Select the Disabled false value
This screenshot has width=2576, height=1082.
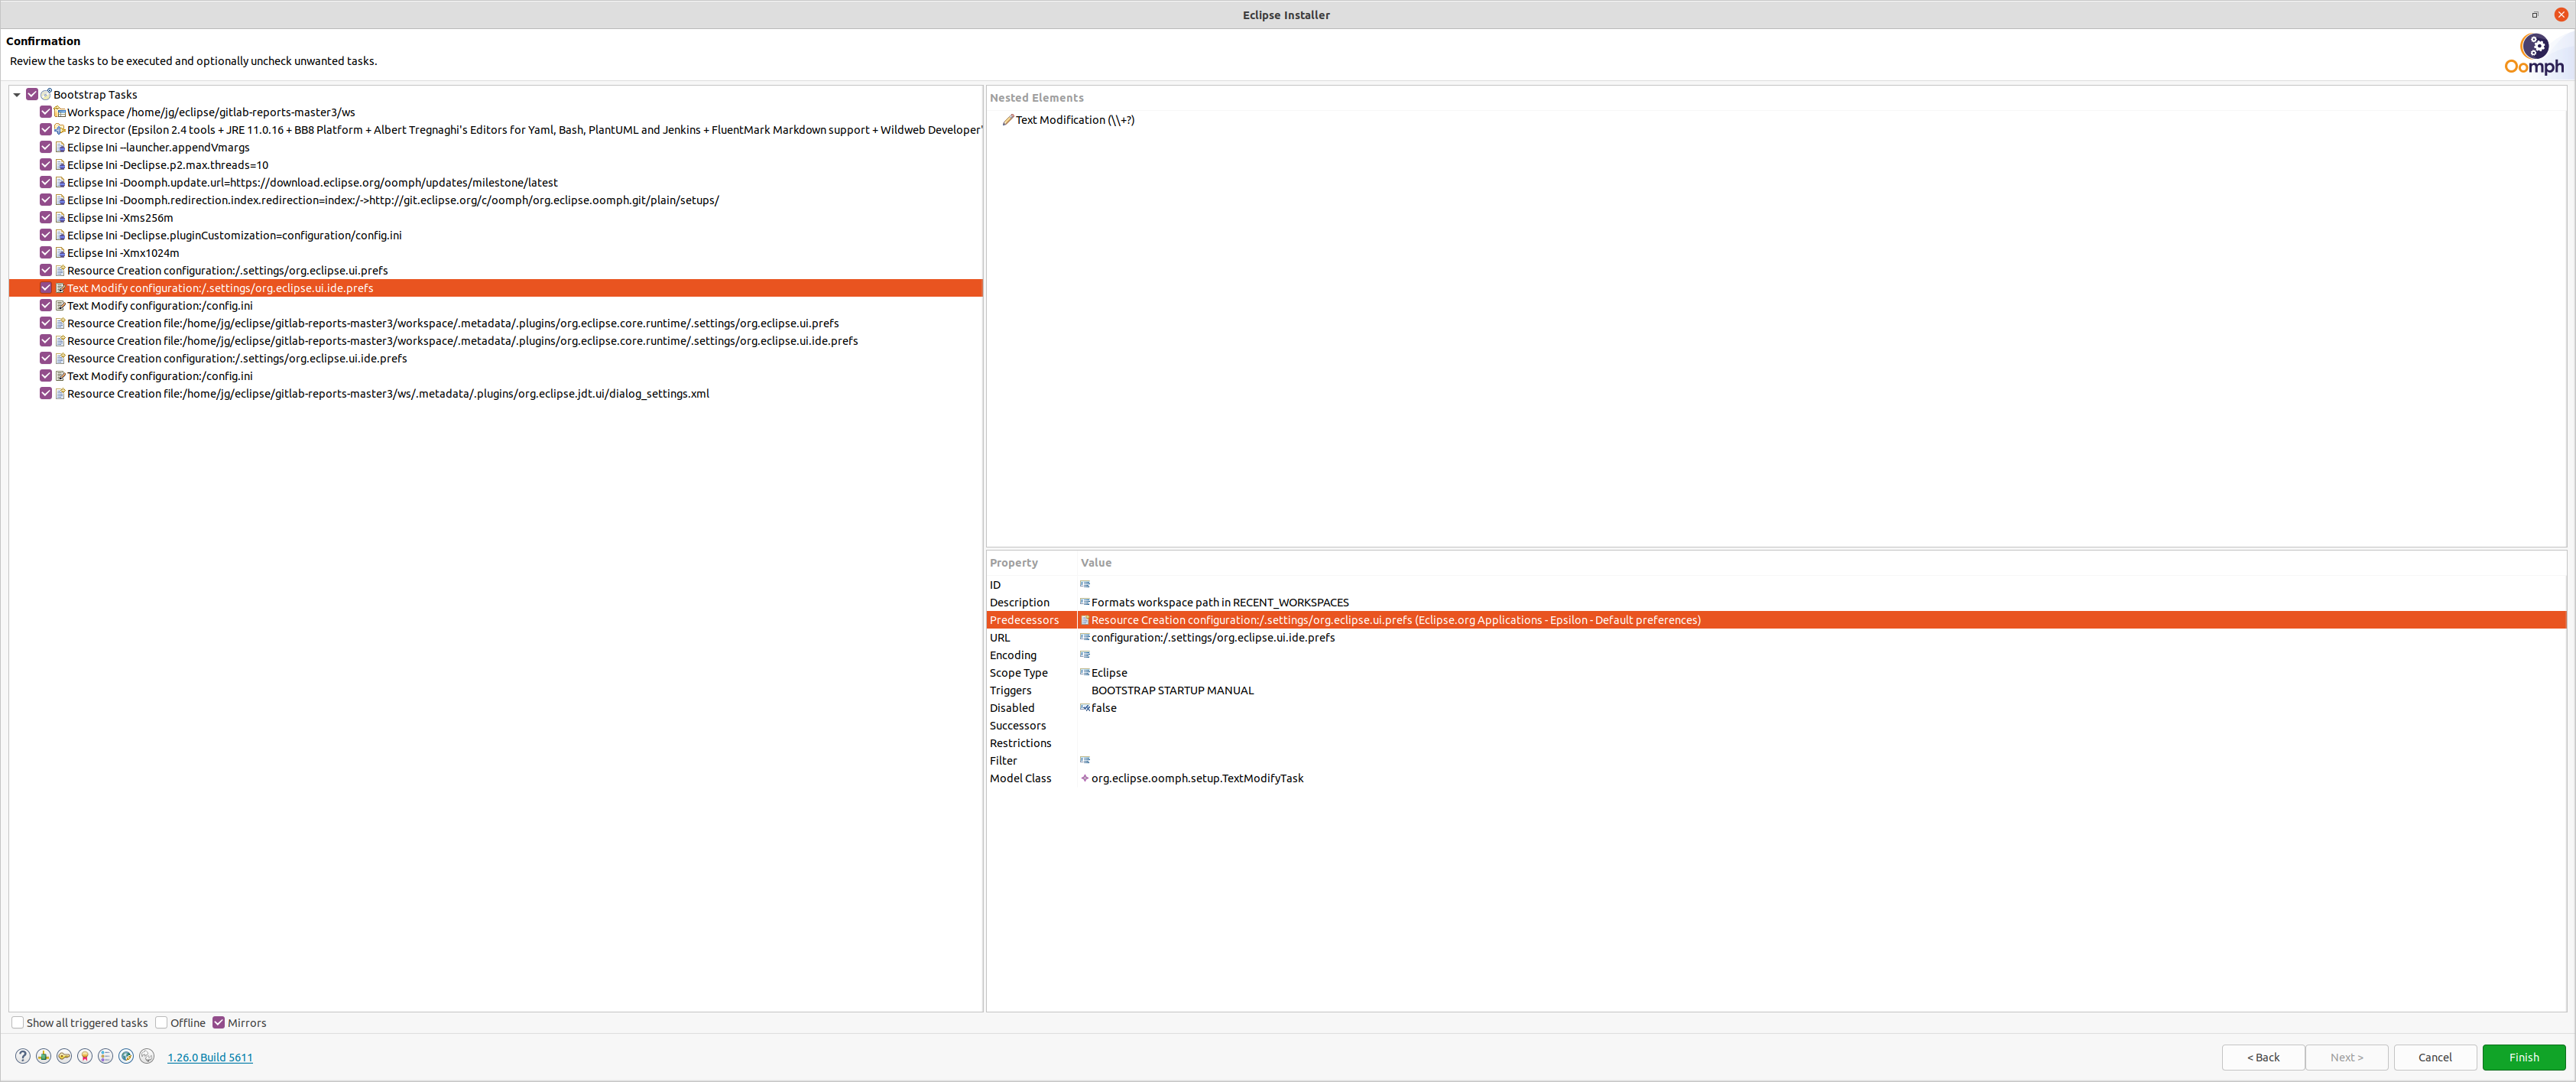pos(1103,707)
